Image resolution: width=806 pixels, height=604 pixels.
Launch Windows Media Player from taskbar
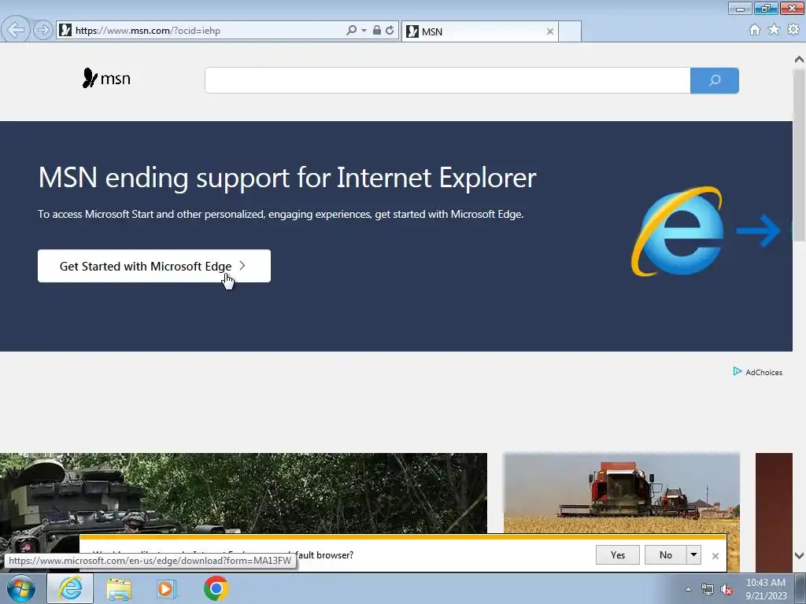[x=166, y=588]
